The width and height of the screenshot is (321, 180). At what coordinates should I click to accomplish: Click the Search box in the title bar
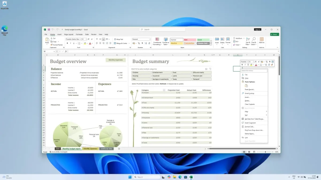tap(162, 30)
